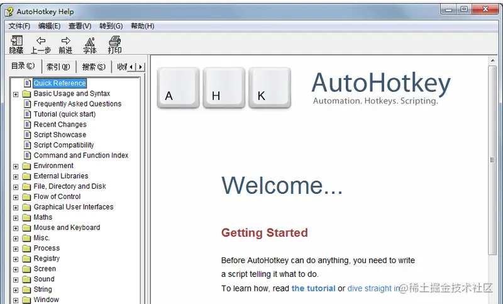Click the Registry folder icon

point(26,259)
